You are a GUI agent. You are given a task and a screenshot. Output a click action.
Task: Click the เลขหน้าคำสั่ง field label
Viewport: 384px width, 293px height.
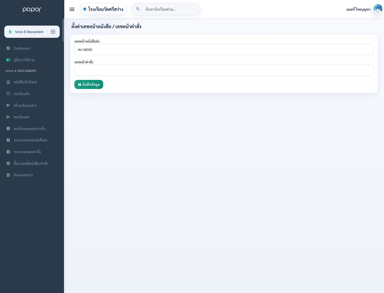pyautogui.click(x=84, y=62)
